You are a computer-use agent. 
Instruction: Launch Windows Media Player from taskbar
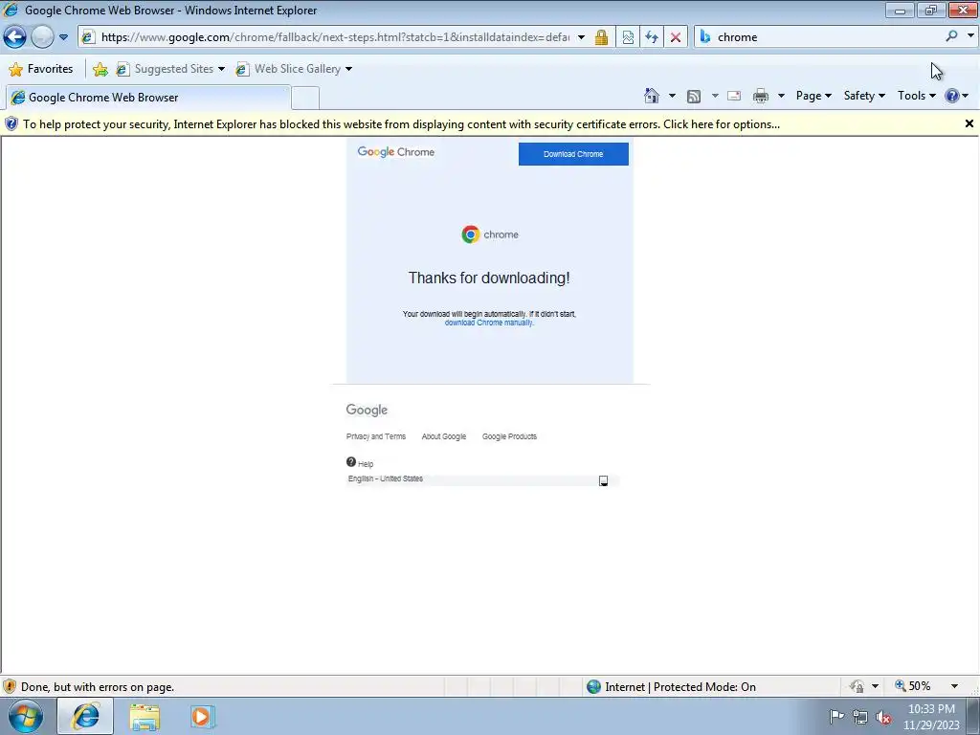click(201, 717)
